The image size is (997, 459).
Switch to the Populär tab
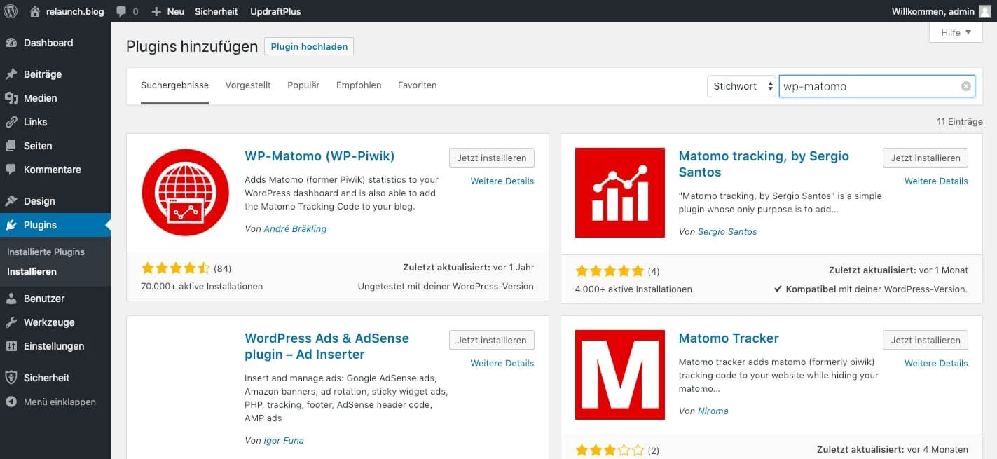click(x=303, y=85)
